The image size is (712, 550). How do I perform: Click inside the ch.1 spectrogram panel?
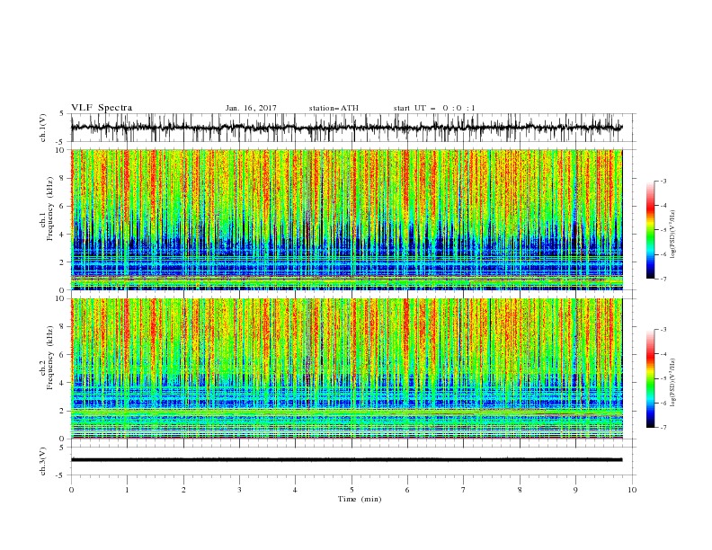347,219
